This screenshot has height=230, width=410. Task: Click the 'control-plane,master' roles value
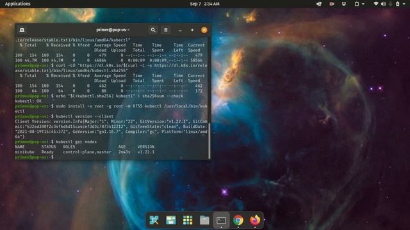(x=87, y=152)
